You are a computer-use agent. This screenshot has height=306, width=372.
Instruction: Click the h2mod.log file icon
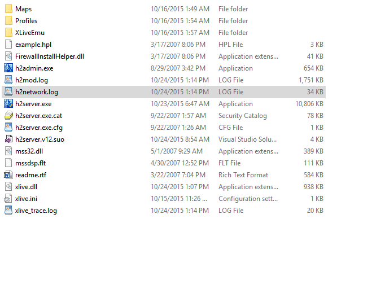click(x=8, y=80)
